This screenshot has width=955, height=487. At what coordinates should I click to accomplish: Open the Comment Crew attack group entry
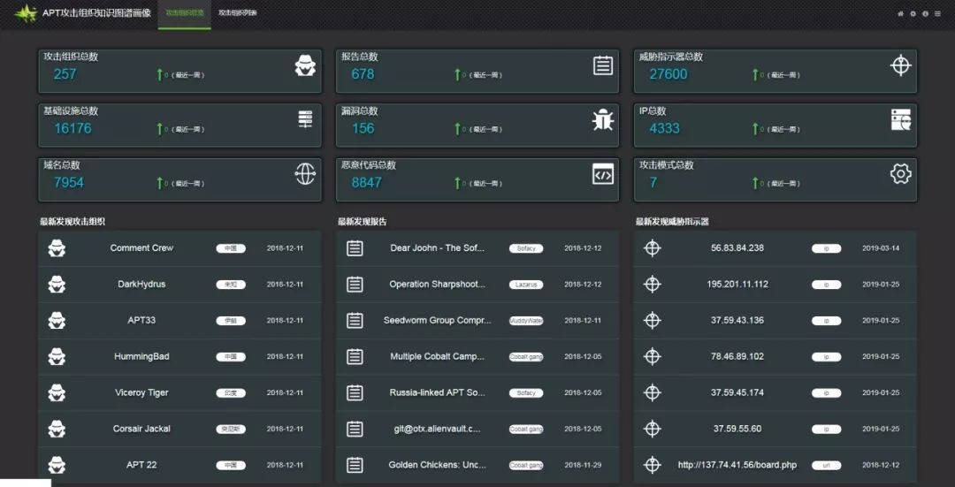[x=141, y=248]
